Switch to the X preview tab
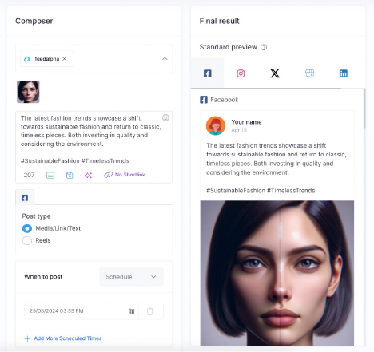 point(275,73)
